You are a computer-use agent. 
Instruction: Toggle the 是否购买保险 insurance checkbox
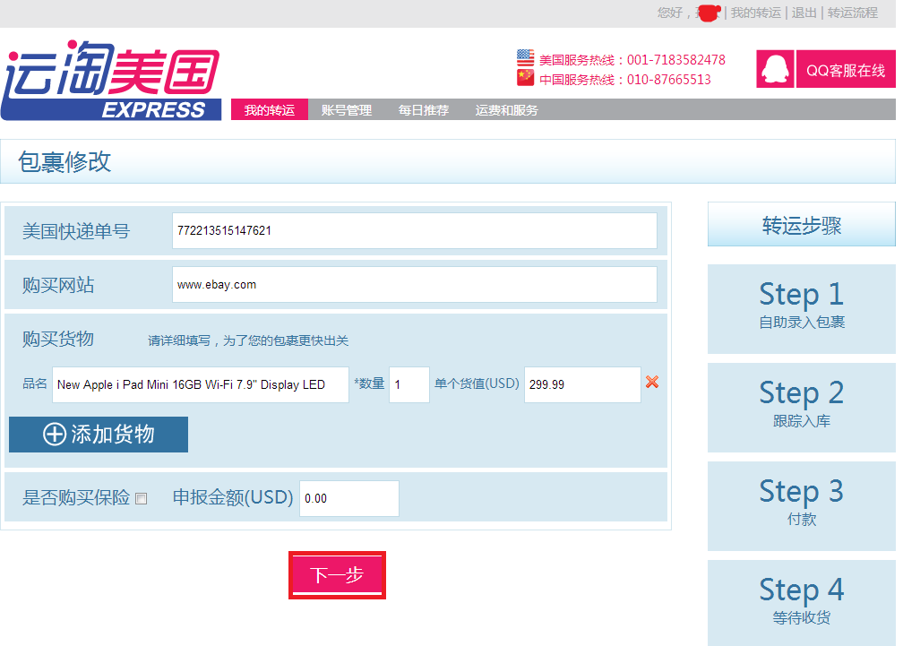pos(142,498)
